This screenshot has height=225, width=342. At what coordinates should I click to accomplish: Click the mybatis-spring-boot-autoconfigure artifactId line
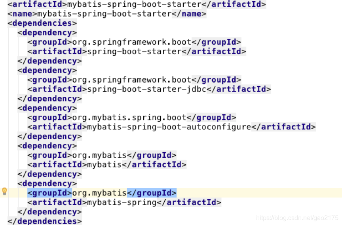pyautogui.click(x=171, y=127)
